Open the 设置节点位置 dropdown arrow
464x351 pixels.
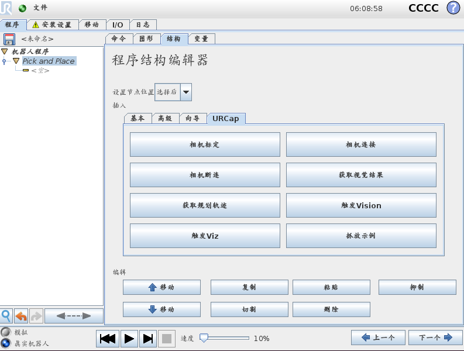pos(186,92)
